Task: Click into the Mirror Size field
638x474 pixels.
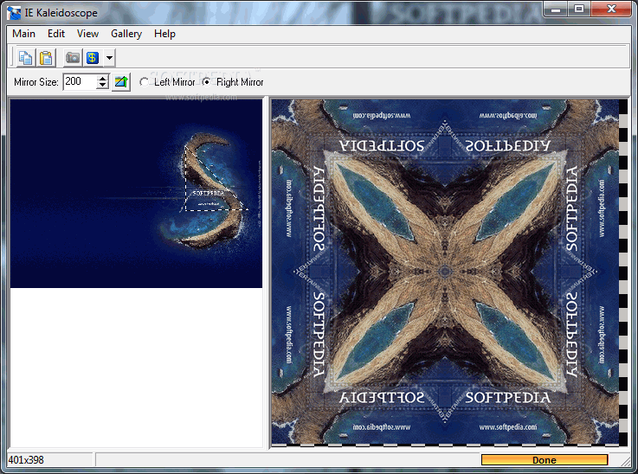Action: pyautogui.click(x=80, y=81)
